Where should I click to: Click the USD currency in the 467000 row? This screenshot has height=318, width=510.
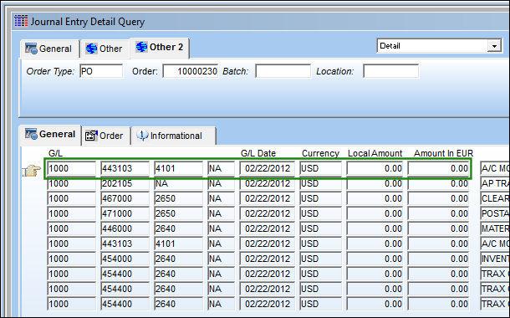320,198
